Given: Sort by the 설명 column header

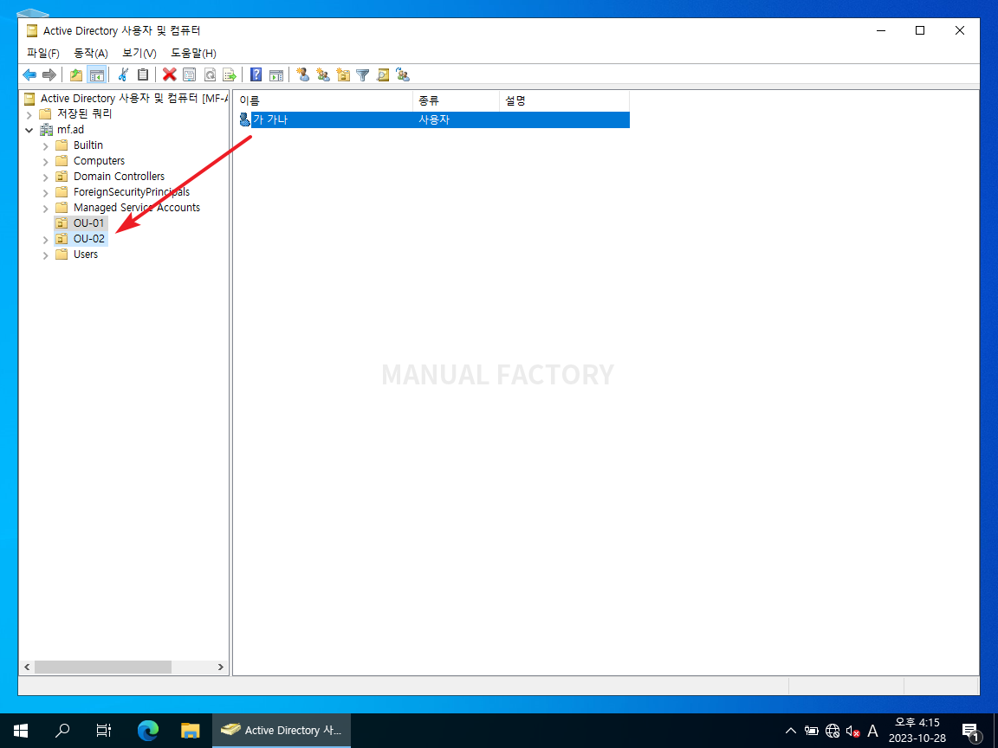Looking at the screenshot, I should 564,100.
